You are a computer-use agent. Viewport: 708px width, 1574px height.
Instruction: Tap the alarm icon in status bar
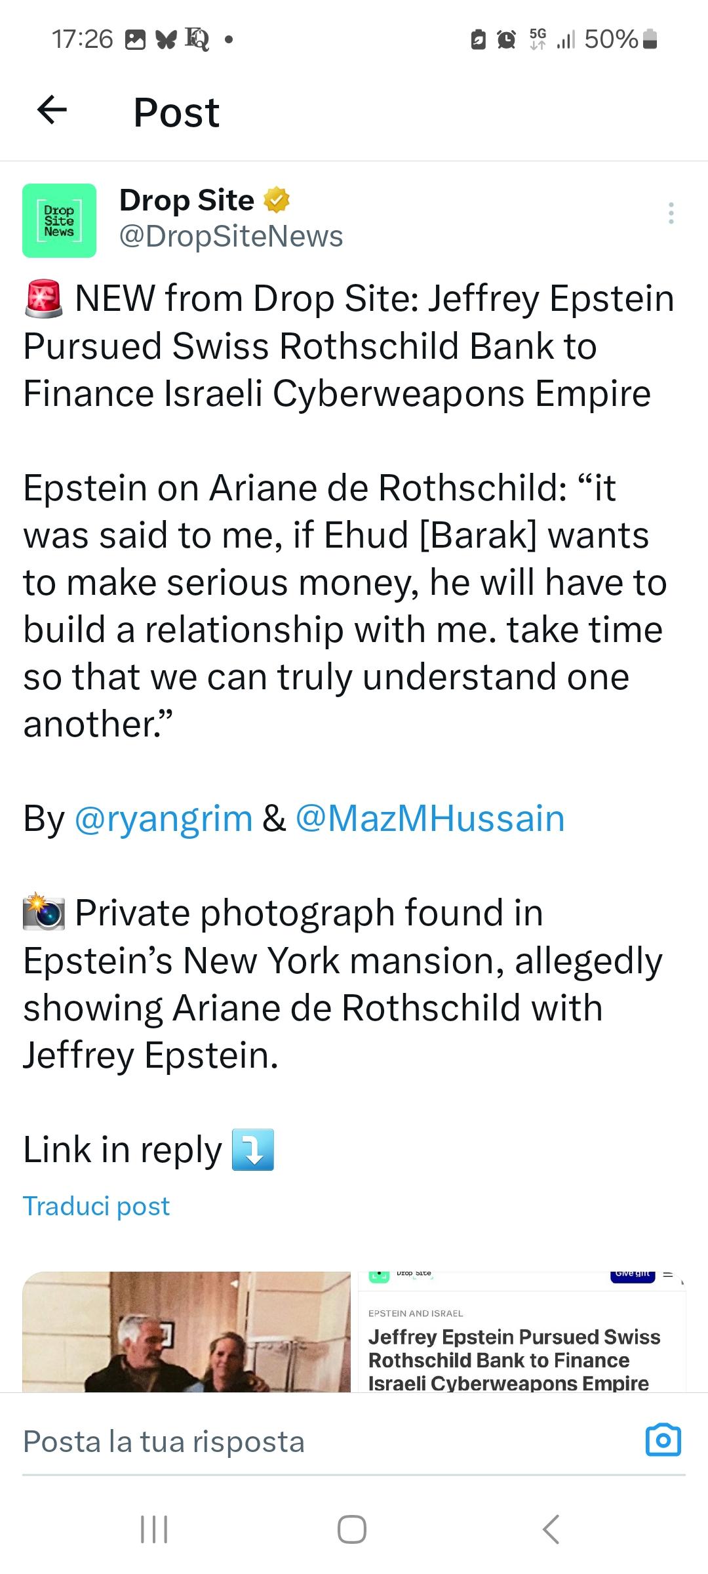click(507, 40)
